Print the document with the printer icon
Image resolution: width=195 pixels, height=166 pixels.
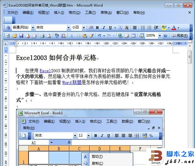[42, 36]
